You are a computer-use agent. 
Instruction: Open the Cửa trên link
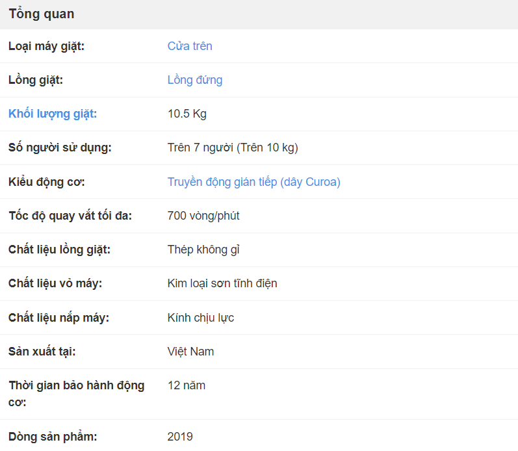(190, 46)
